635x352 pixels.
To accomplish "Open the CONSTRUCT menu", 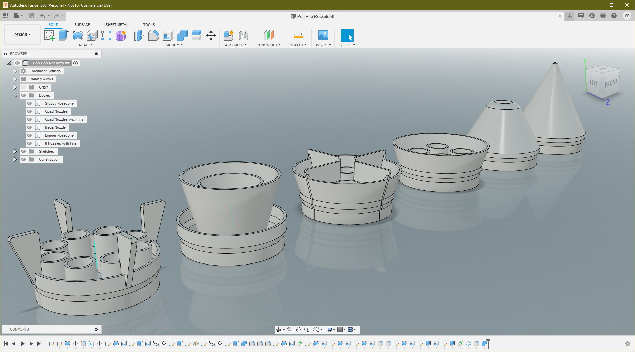I will point(268,45).
